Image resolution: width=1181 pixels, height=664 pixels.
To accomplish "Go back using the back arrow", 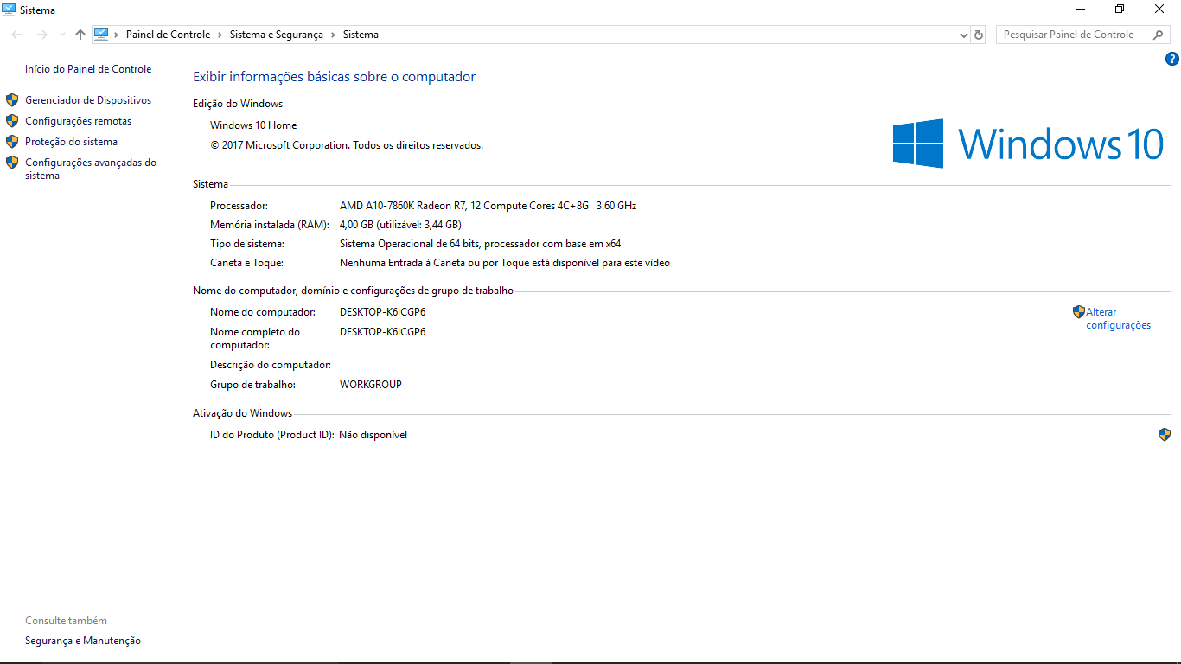I will (17, 35).
